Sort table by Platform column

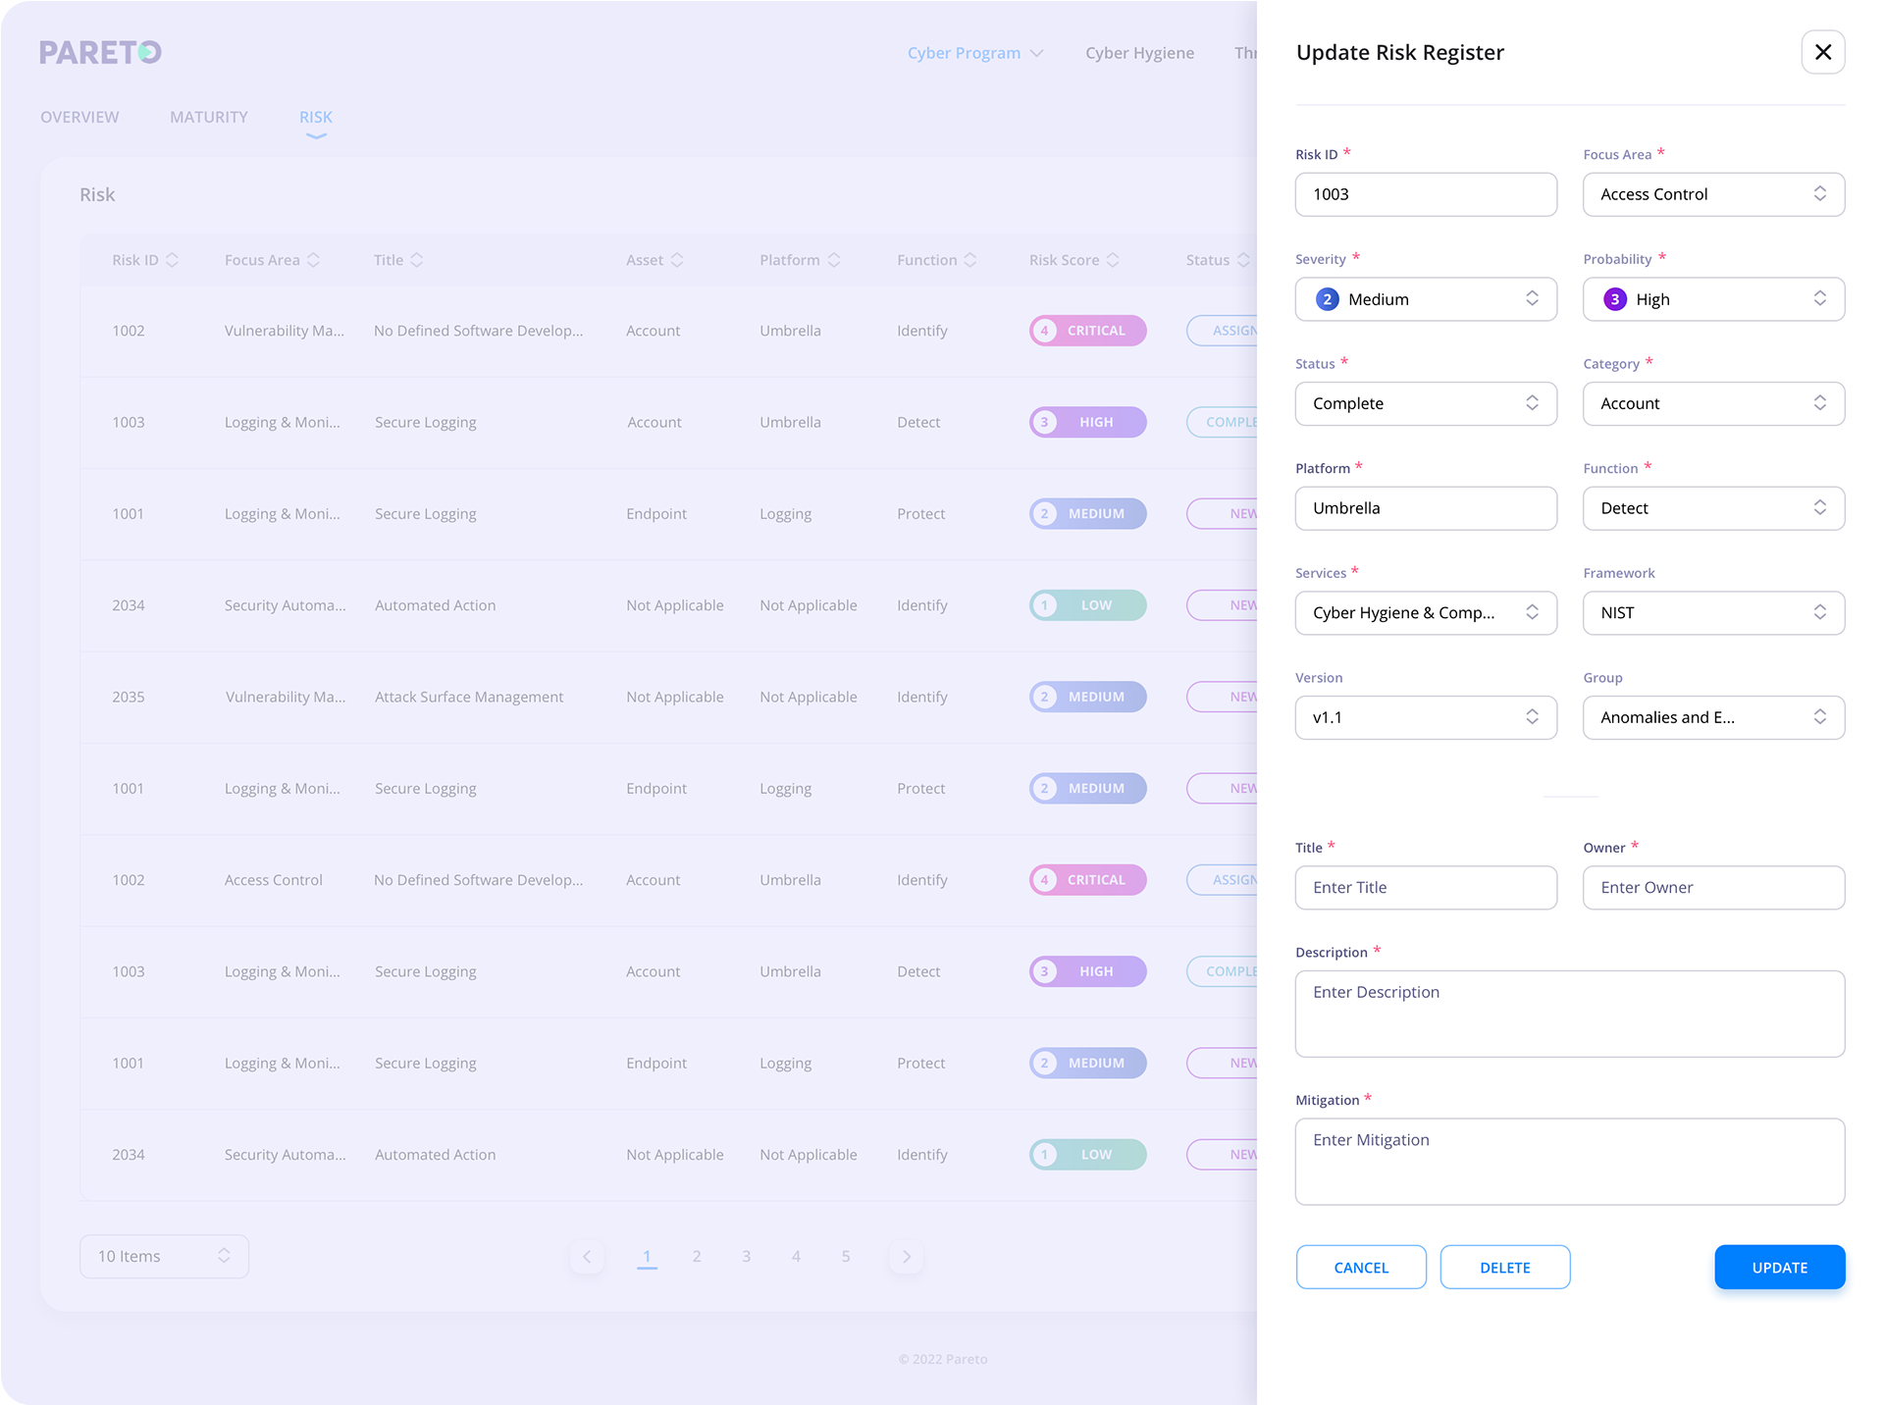(x=800, y=260)
